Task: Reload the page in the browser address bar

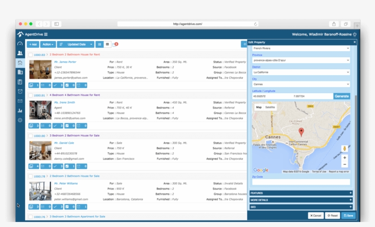Action: (256, 24)
